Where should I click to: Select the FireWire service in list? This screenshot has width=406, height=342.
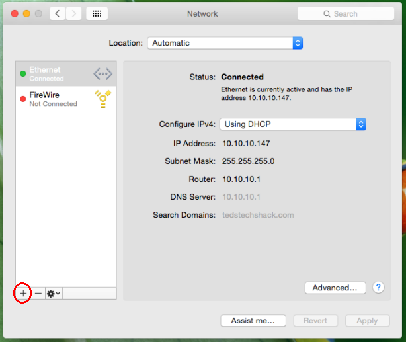pyautogui.click(x=66, y=99)
